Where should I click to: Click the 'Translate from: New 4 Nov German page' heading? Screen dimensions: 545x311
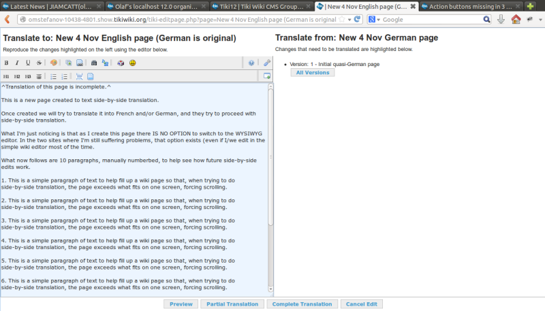(x=356, y=38)
